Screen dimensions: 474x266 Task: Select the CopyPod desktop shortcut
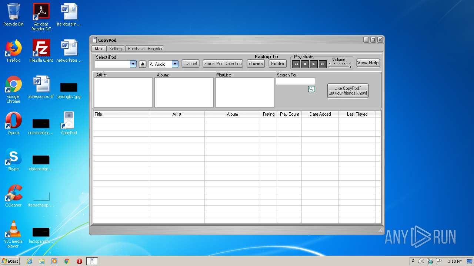[x=69, y=123]
